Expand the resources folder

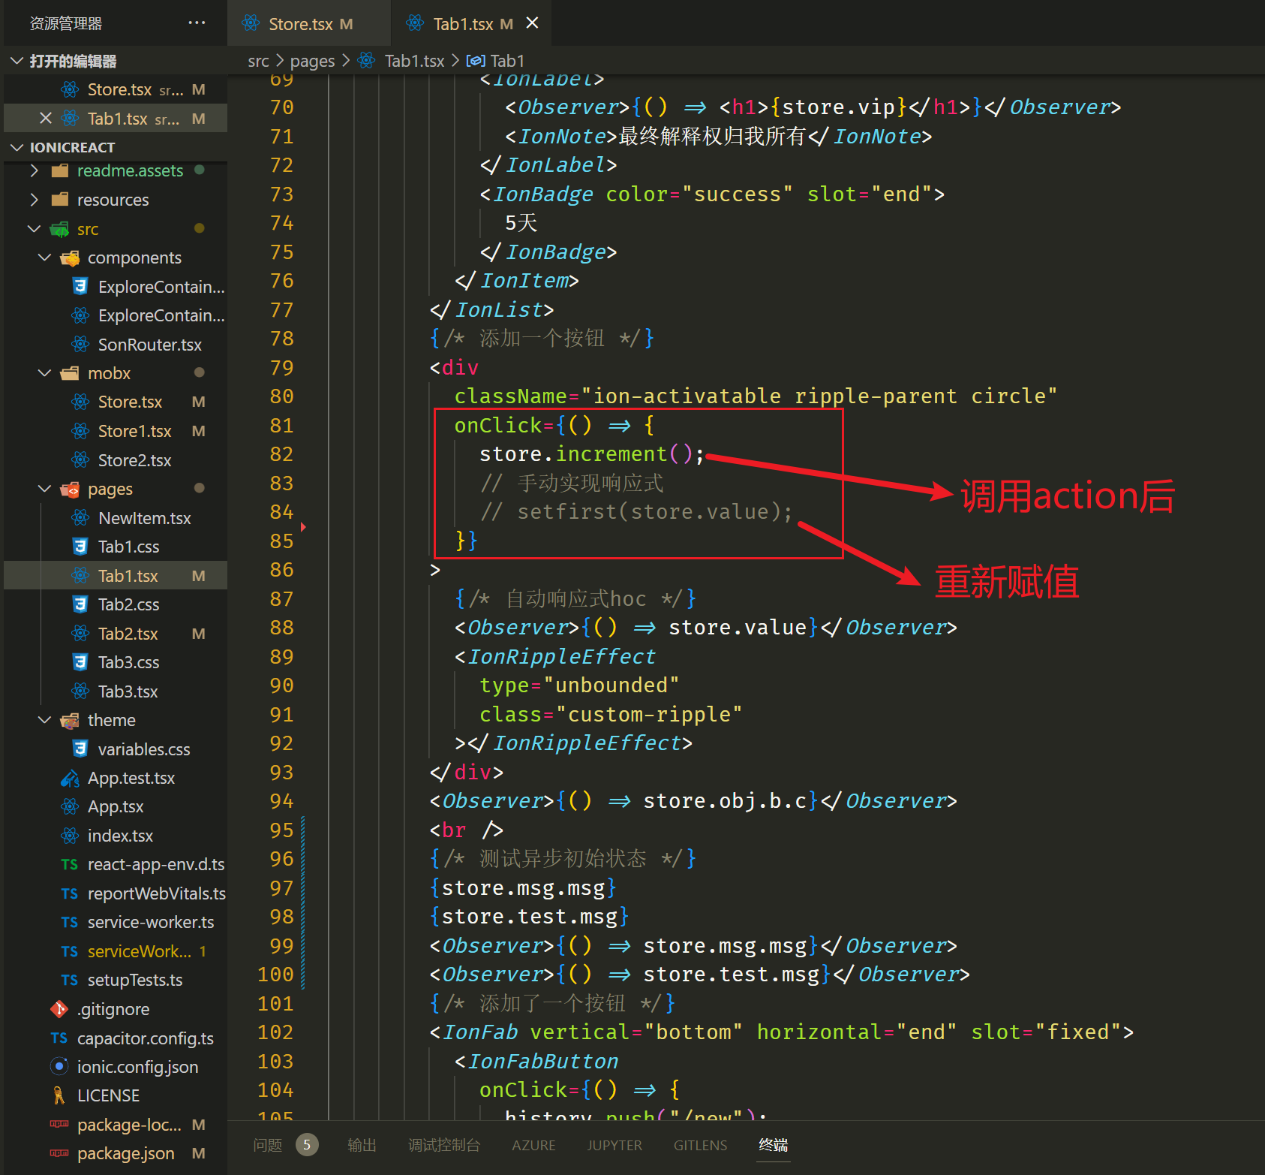34,200
